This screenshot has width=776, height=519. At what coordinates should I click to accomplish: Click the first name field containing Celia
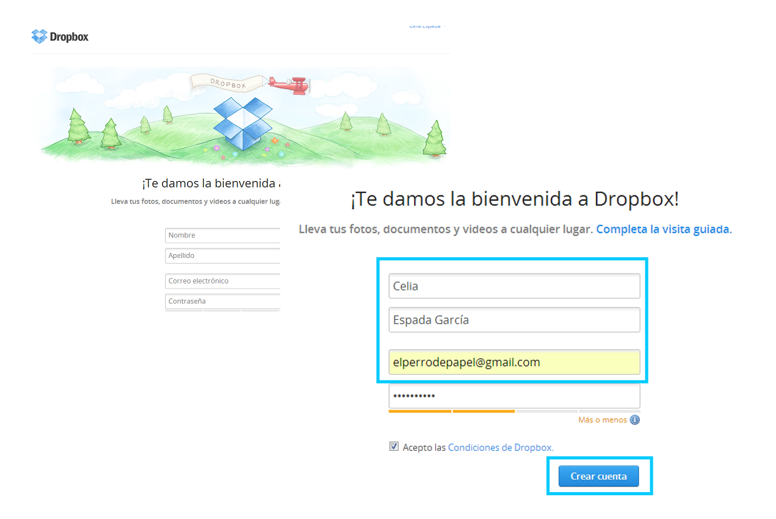tap(514, 286)
